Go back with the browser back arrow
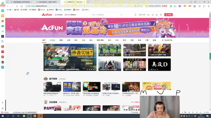The image size is (211, 118). [x=8, y=6]
